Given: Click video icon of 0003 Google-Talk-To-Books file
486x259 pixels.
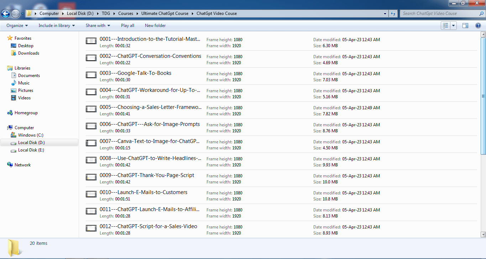Looking at the screenshot, I should click(x=91, y=75).
